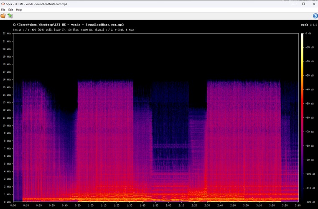The height and width of the screenshot is (209, 318).
Task: Open the Help menu
Action: (19, 10)
